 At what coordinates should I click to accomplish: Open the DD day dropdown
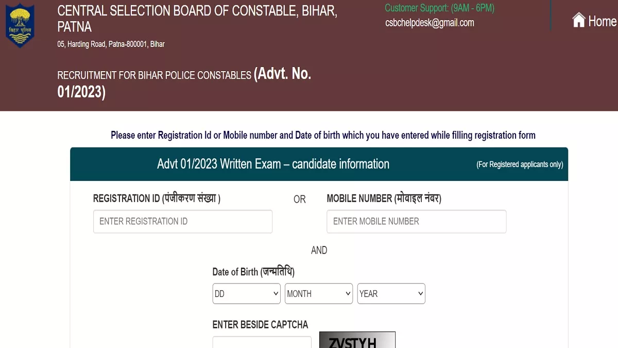point(246,294)
